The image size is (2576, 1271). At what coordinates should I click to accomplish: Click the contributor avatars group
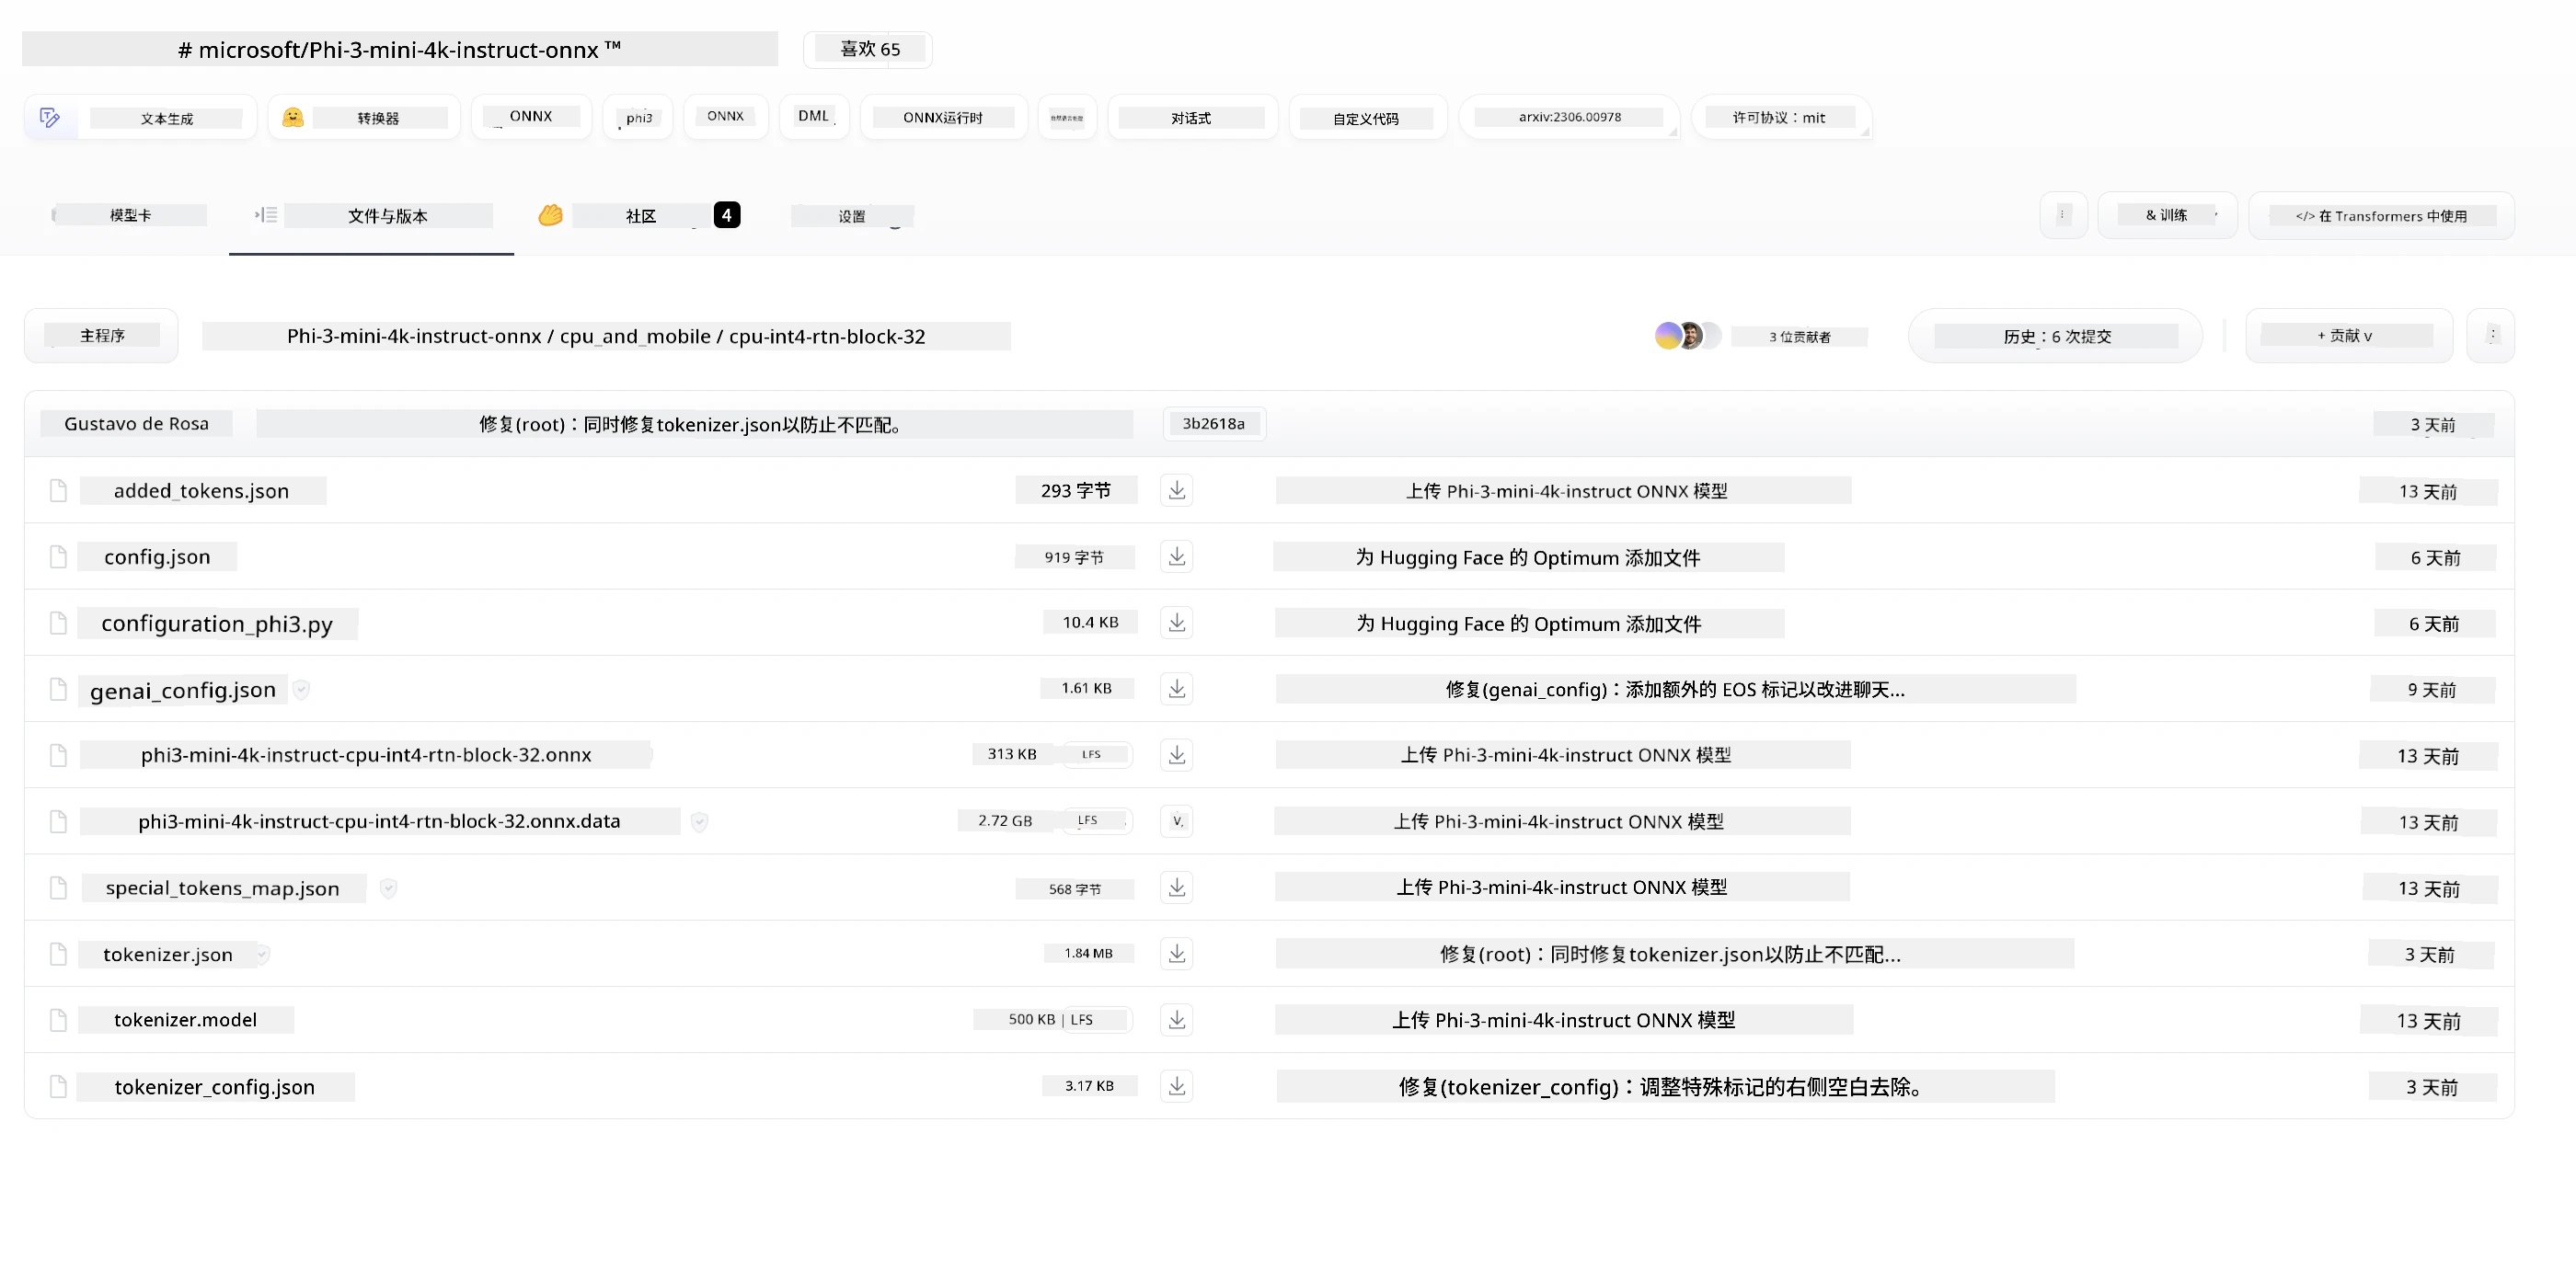point(1688,336)
